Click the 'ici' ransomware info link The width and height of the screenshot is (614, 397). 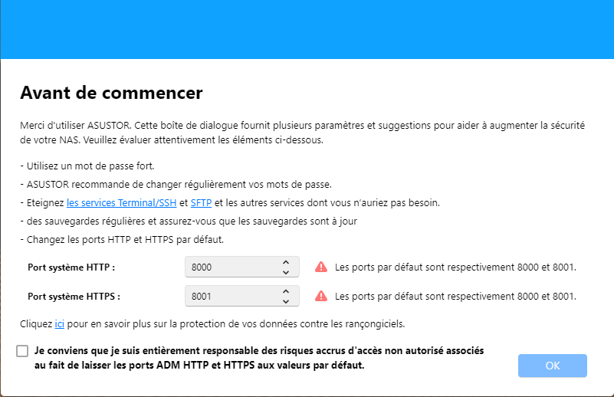59,324
